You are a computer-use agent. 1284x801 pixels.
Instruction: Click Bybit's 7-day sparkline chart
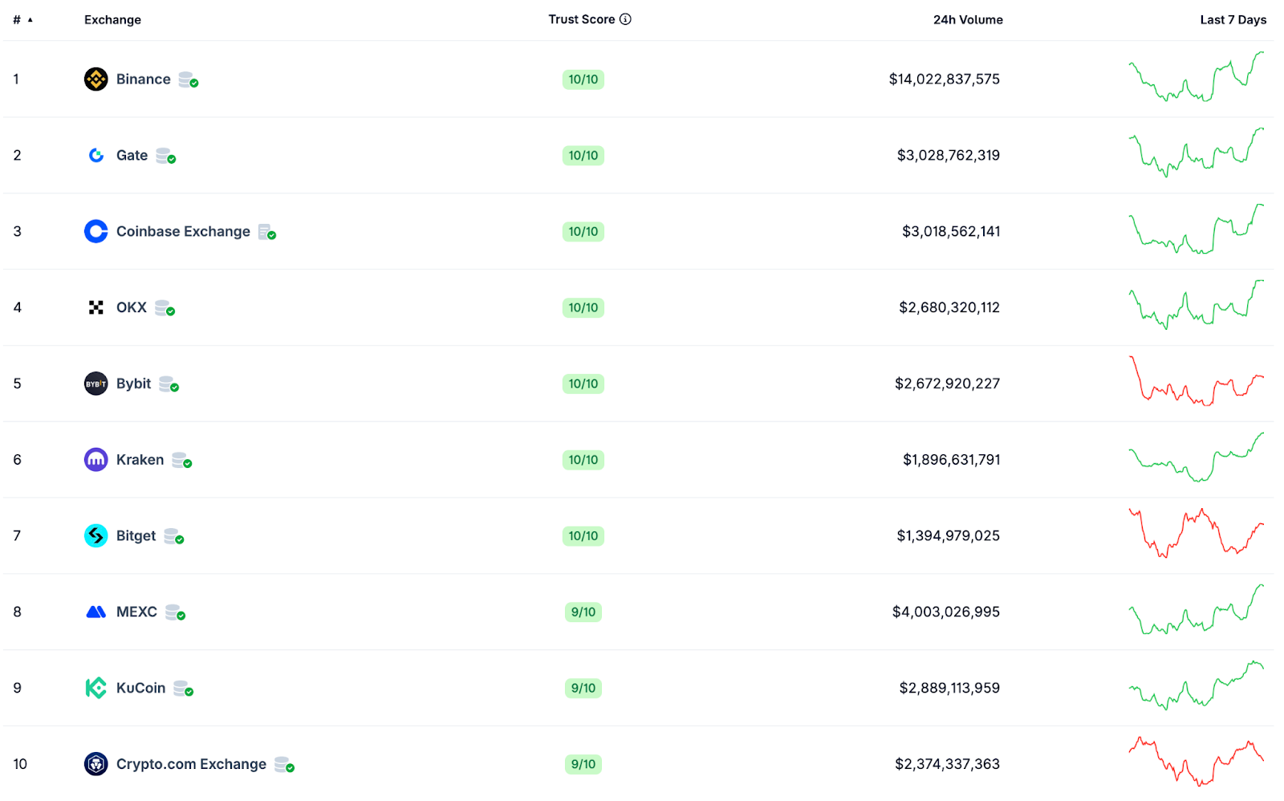(x=1197, y=384)
